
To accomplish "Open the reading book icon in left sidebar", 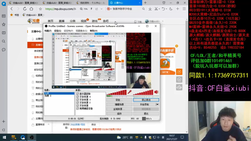I will point(4,33).
